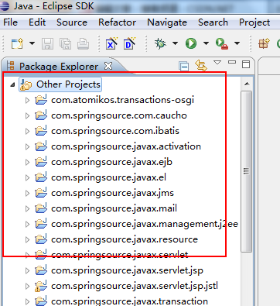Select com.springsource.javax.management.j2ee project
Screen dimensions: 280x306
pos(145,224)
